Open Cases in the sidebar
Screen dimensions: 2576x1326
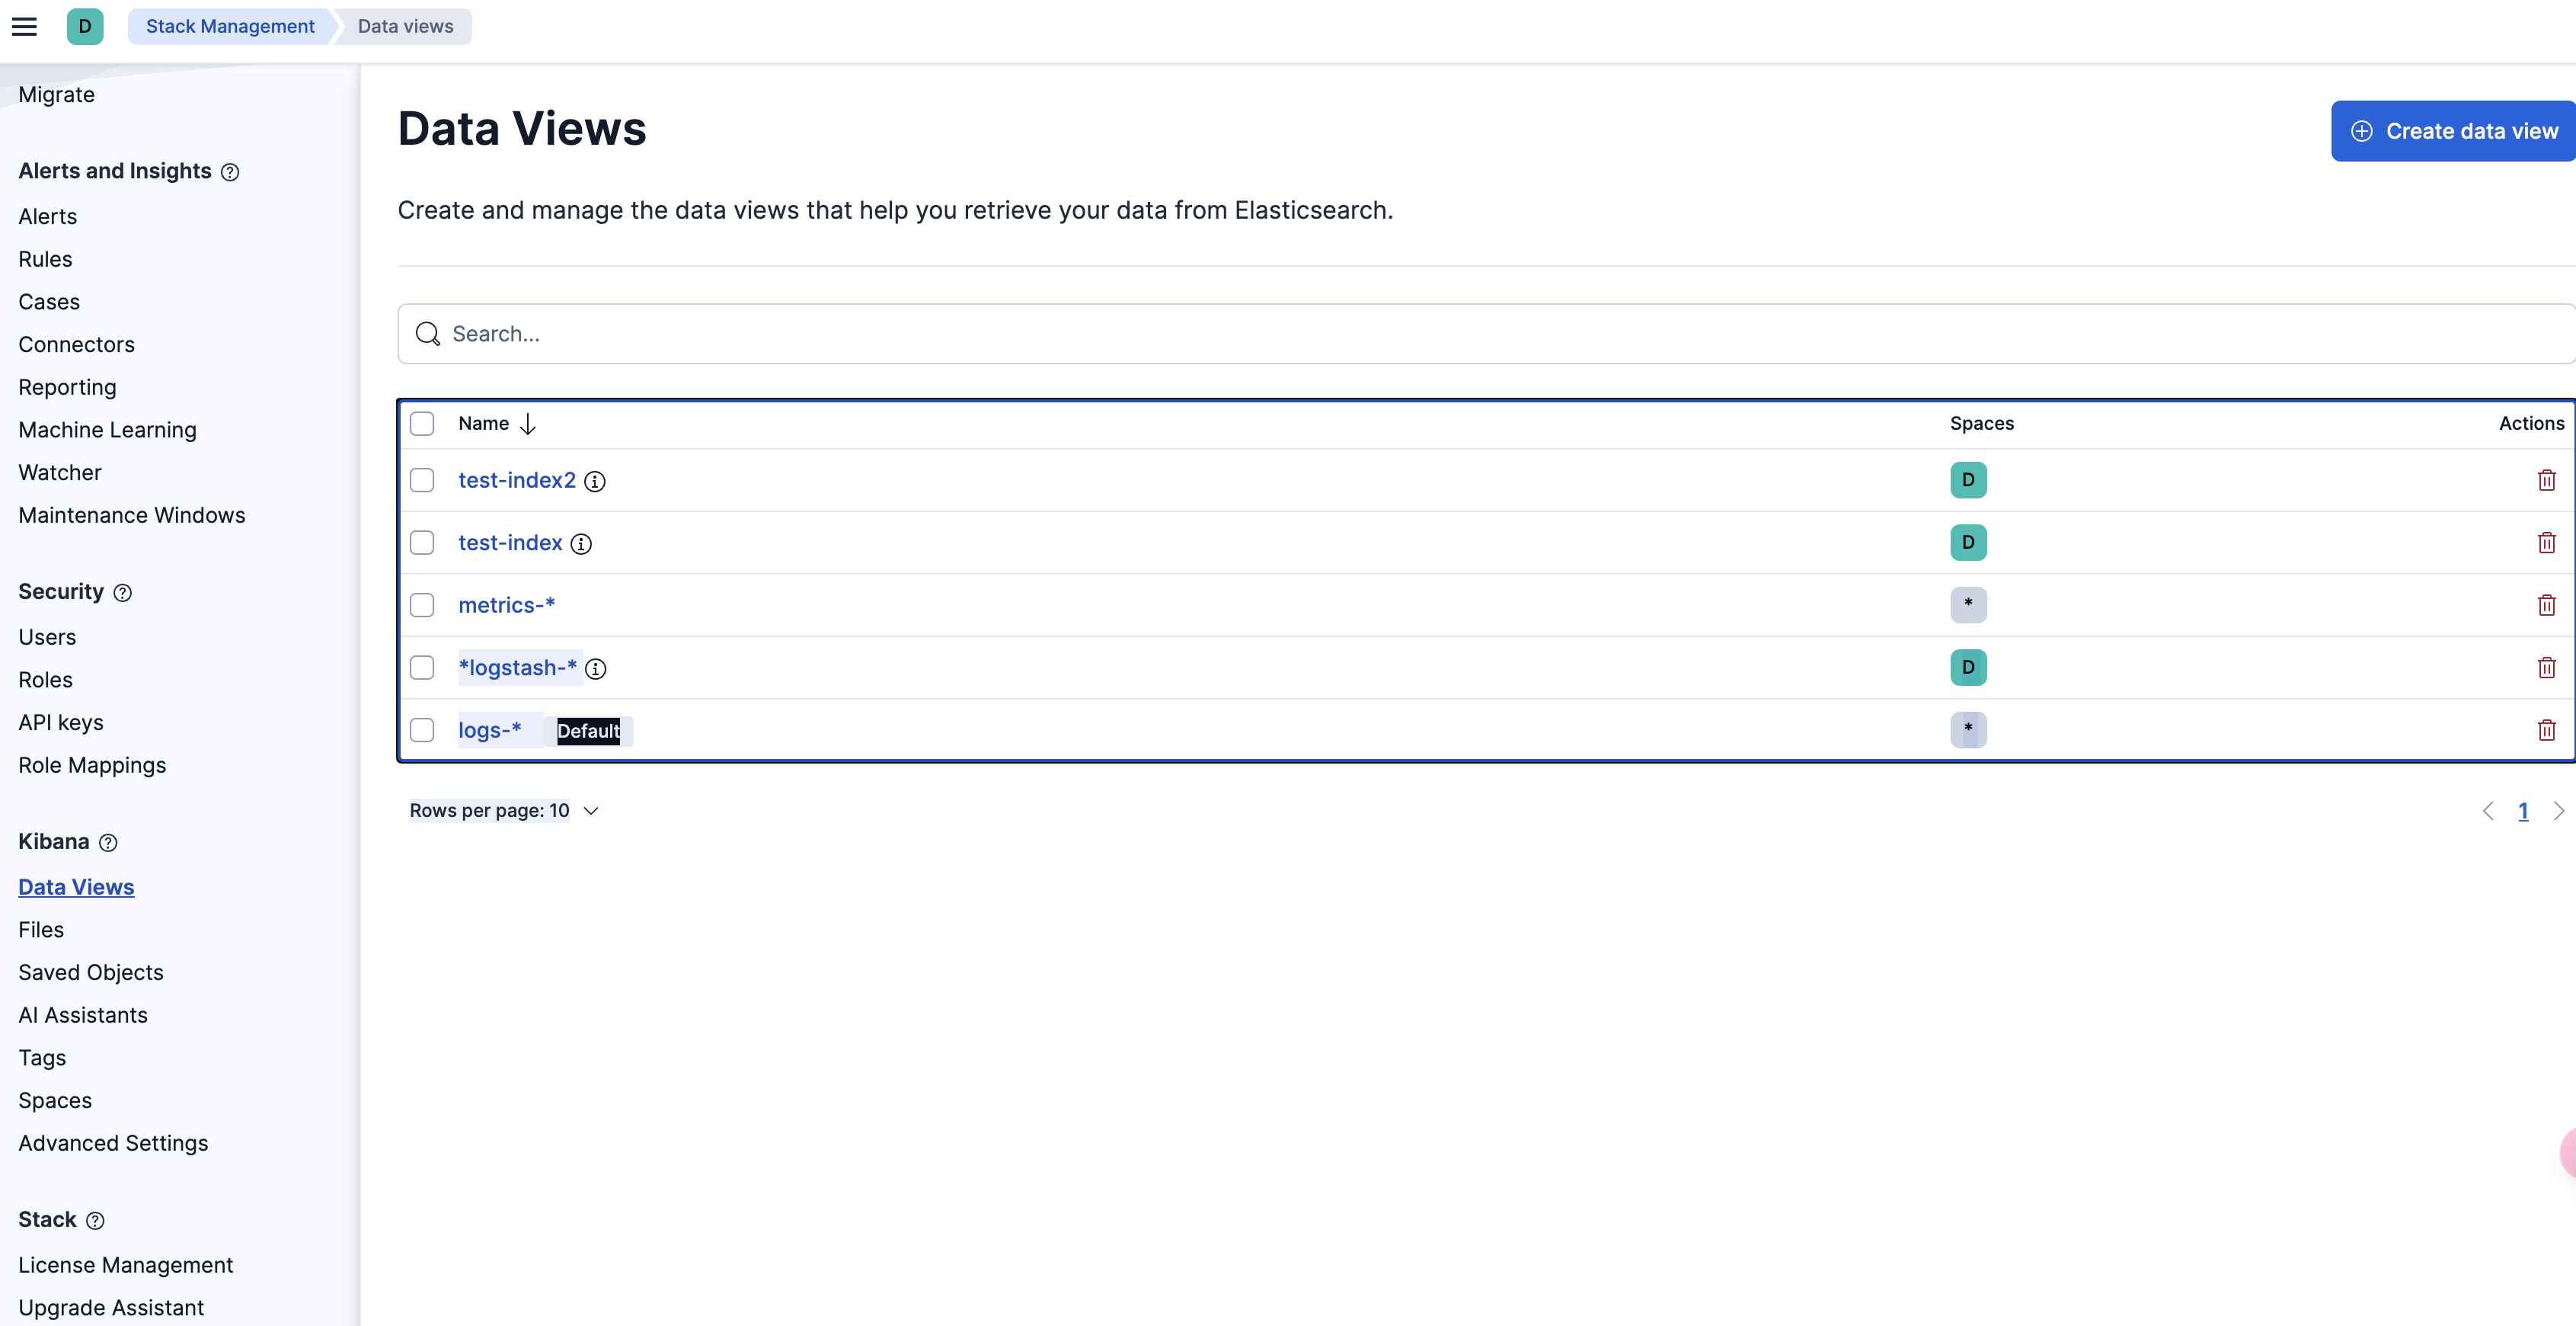pos(49,303)
